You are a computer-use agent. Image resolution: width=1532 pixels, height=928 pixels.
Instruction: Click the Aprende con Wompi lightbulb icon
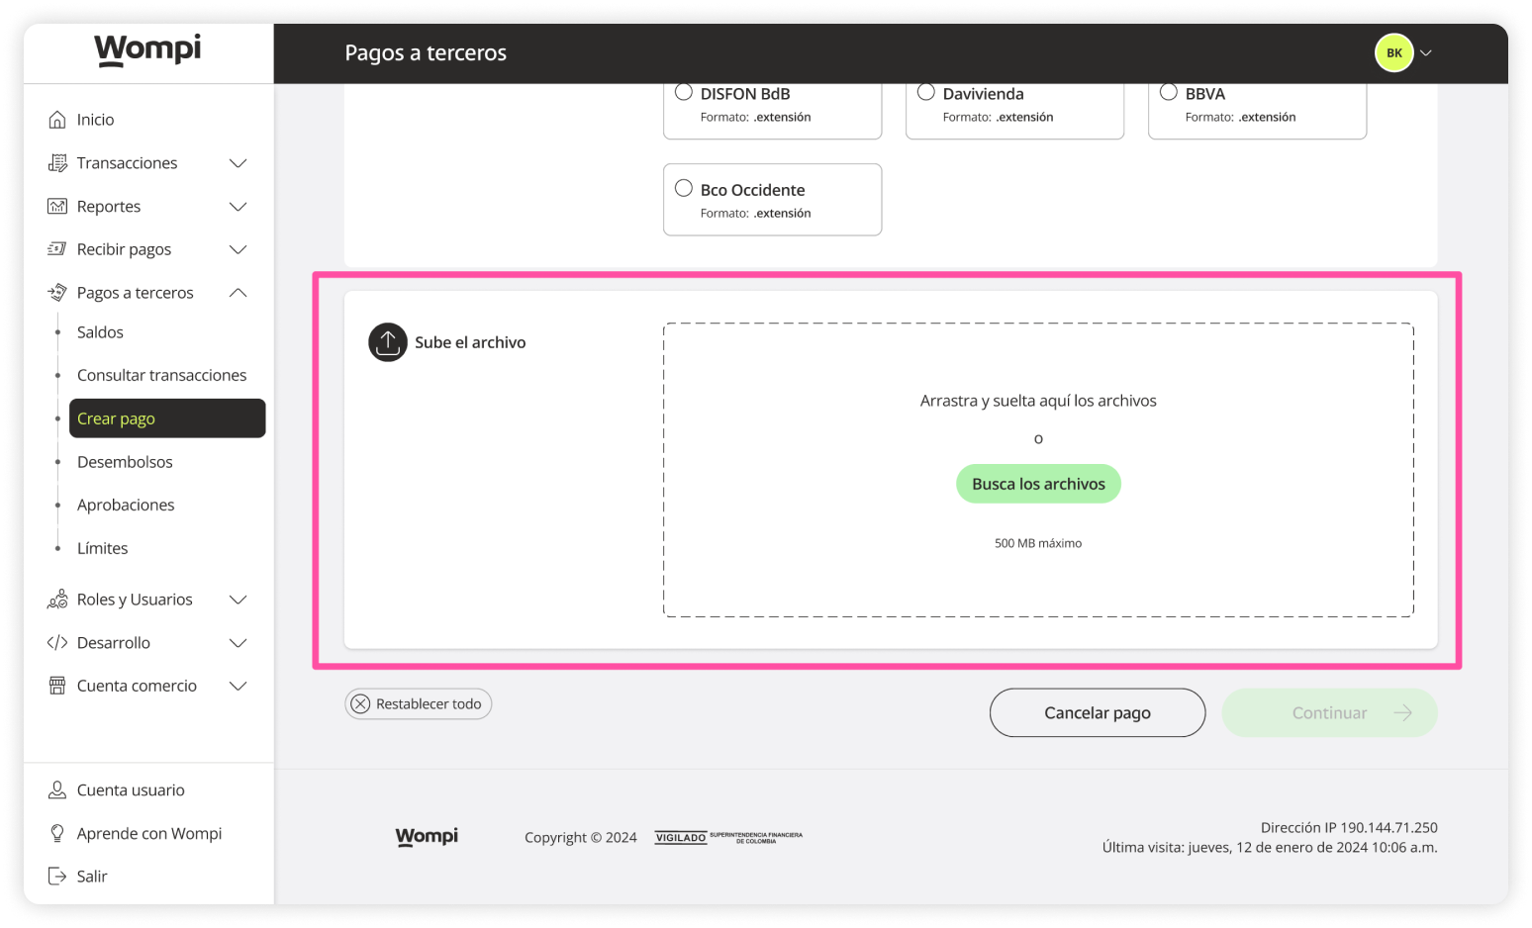57,833
